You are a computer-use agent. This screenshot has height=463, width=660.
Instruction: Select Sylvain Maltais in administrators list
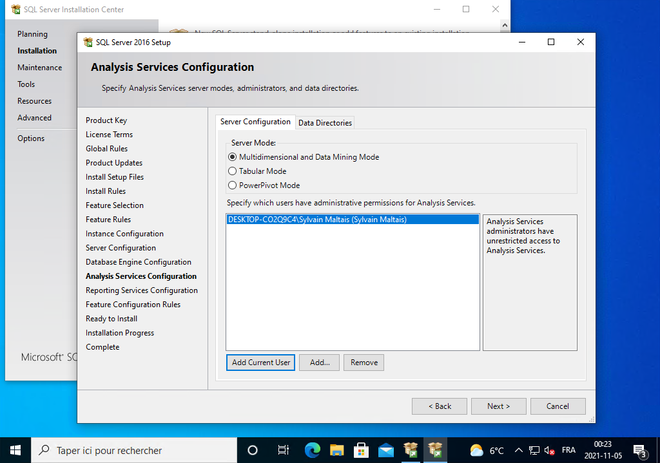click(x=317, y=220)
